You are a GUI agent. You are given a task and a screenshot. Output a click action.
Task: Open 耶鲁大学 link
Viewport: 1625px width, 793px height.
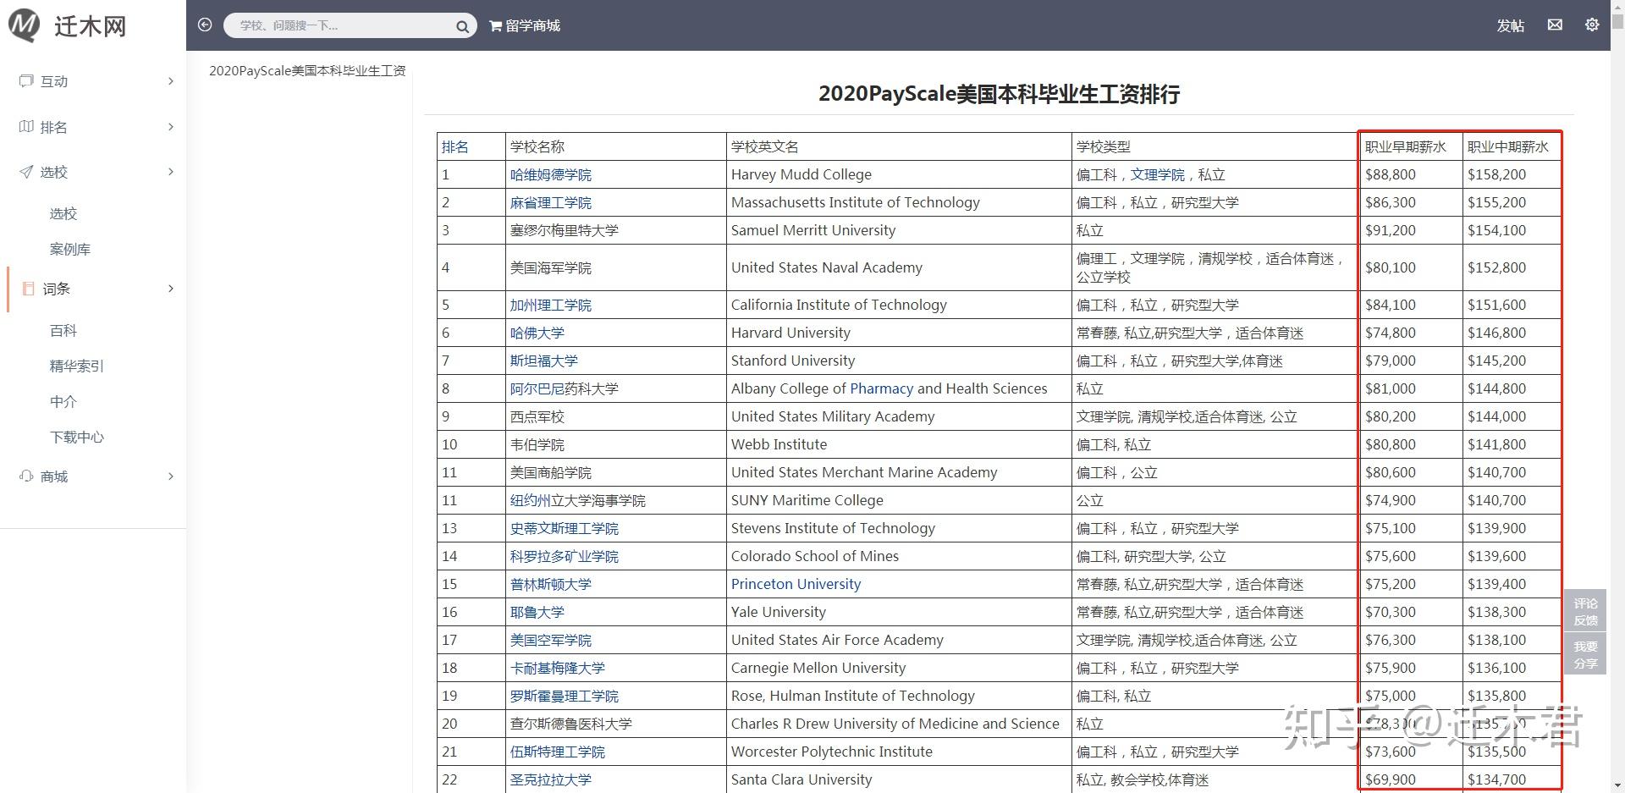tap(537, 612)
